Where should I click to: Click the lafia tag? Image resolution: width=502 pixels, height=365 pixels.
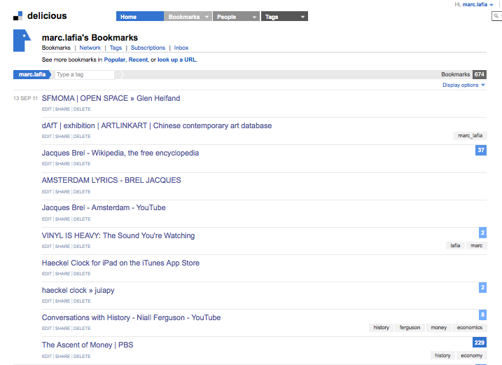455,245
